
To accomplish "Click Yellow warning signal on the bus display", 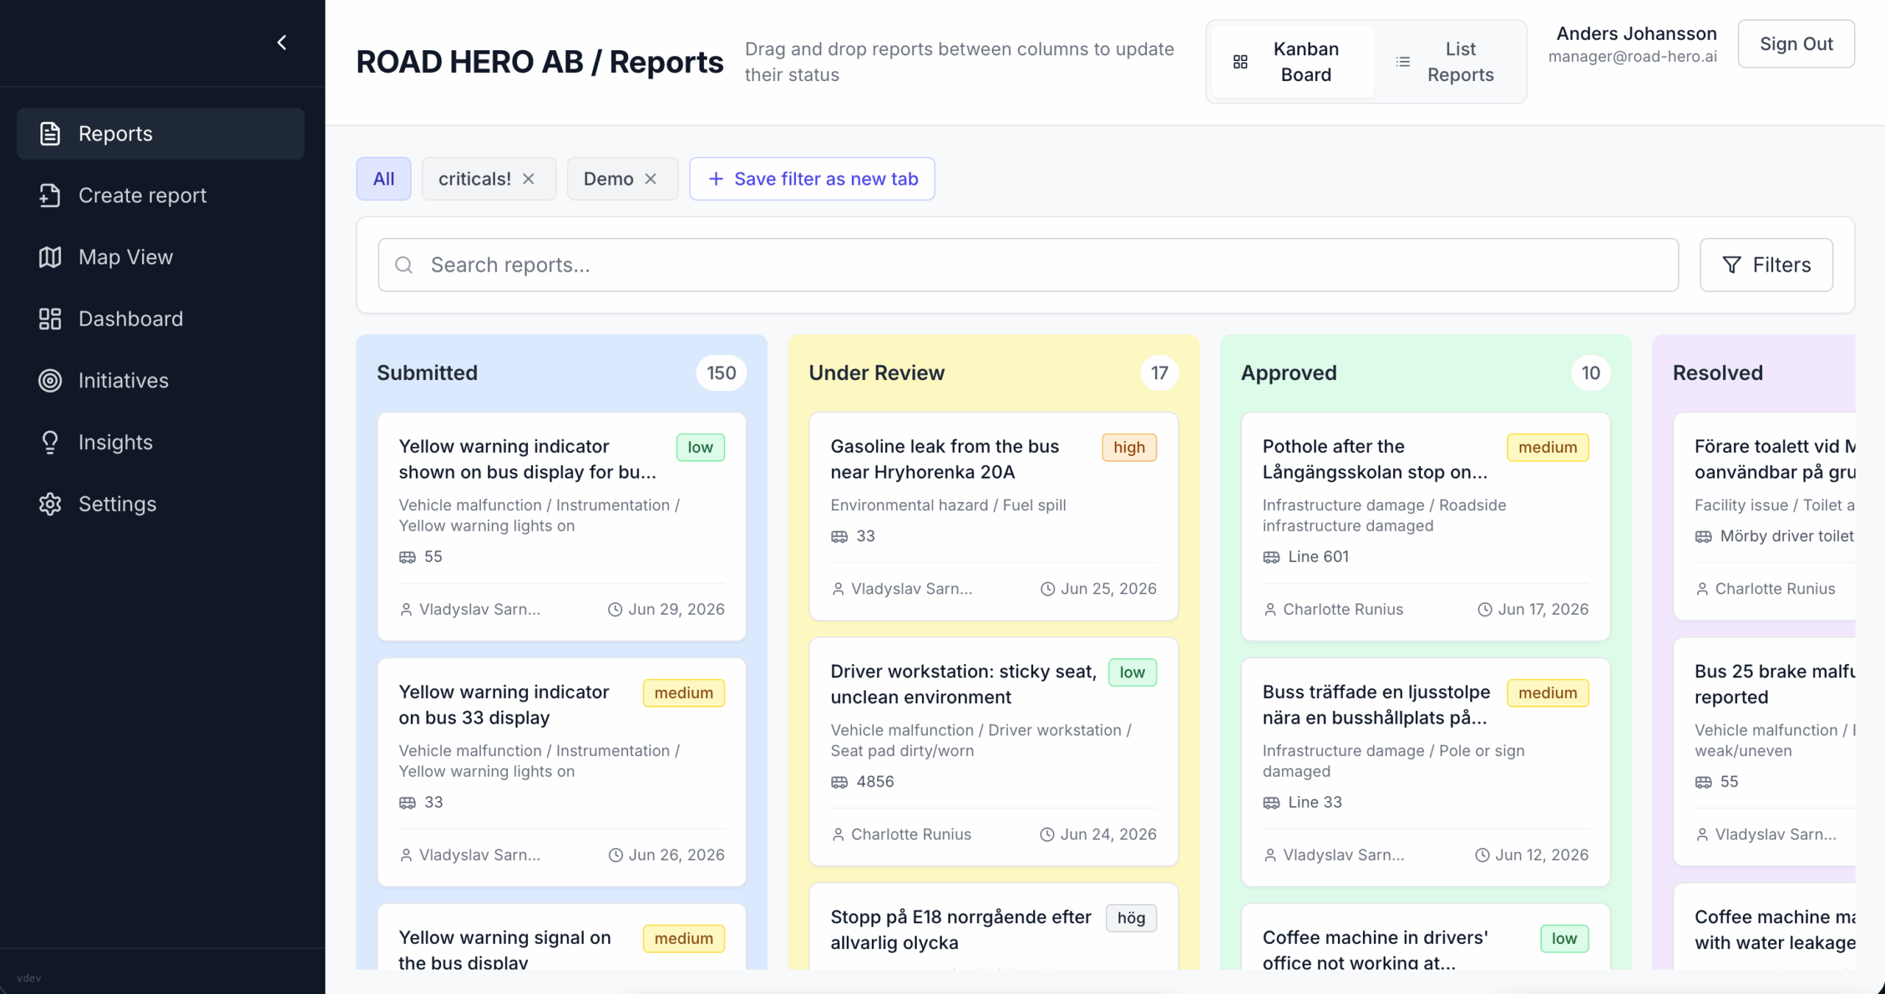I will [x=562, y=937].
